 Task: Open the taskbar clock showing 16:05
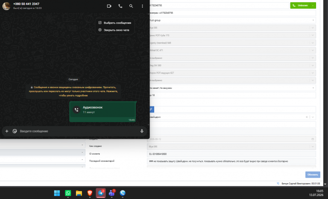pos(316,193)
